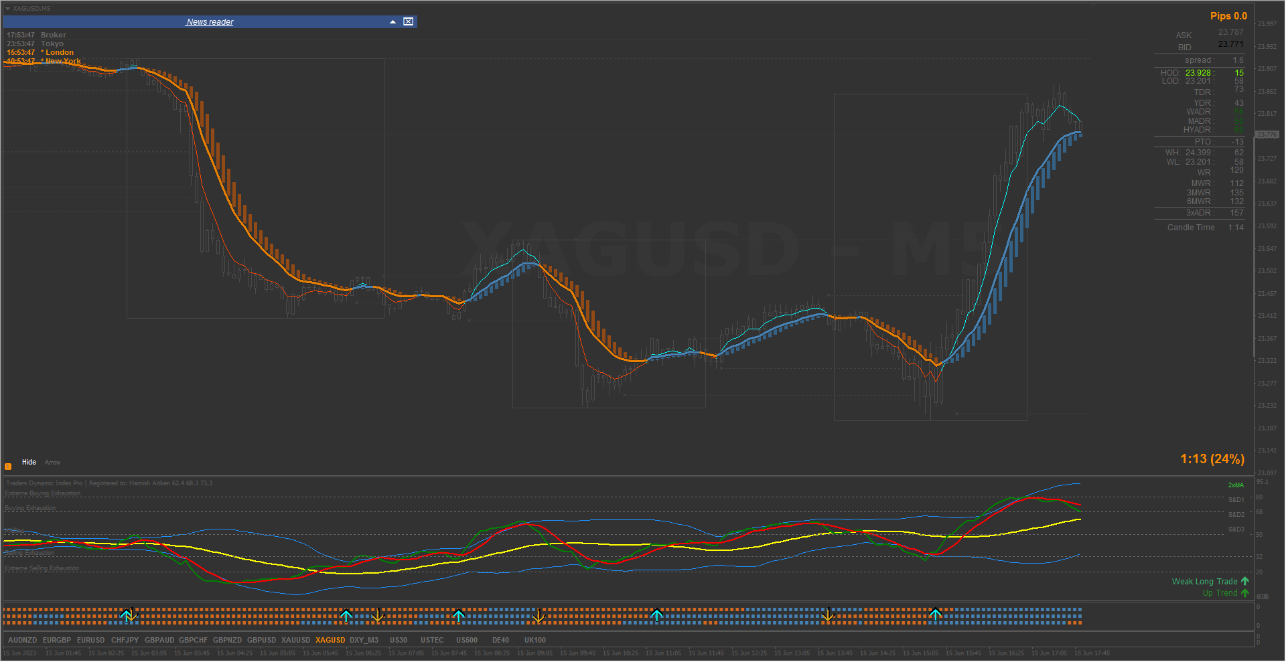Collapse the News reader panel arrow
Image resolution: width=1286 pixels, height=662 pixels.
click(x=392, y=22)
